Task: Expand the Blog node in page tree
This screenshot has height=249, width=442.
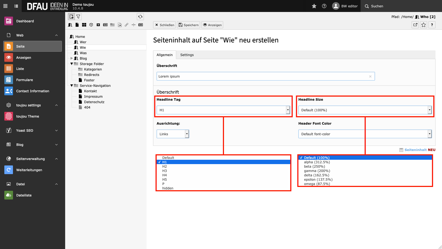Action: click(x=72, y=58)
